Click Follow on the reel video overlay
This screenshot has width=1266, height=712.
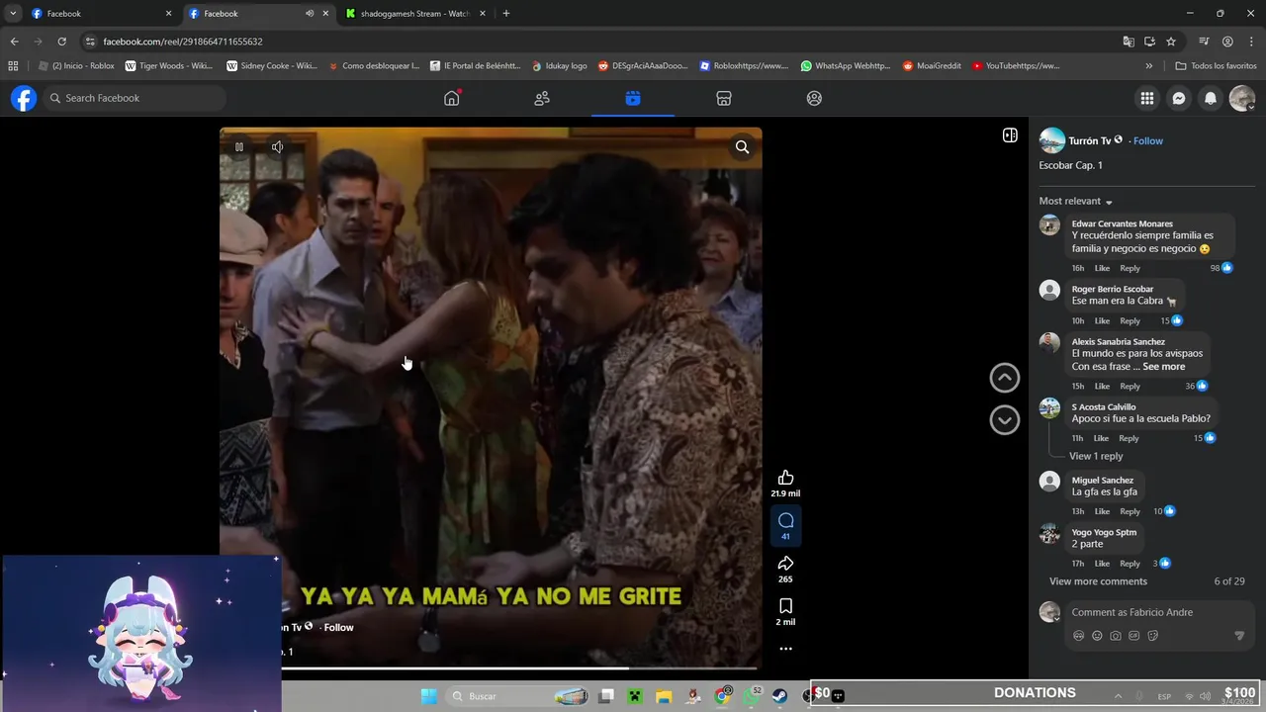coord(338,627)
